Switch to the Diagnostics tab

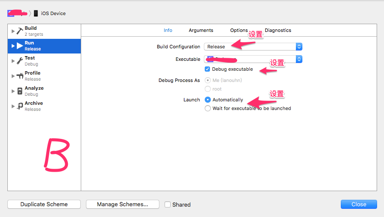pos(278,30)
